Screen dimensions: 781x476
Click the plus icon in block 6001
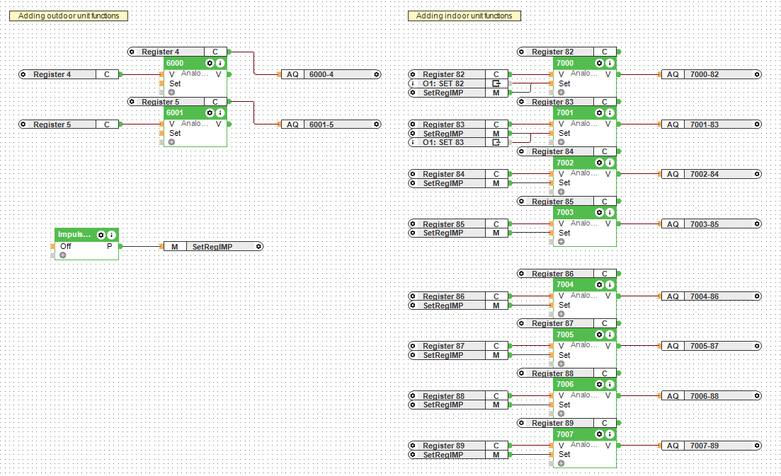point(171,142)
